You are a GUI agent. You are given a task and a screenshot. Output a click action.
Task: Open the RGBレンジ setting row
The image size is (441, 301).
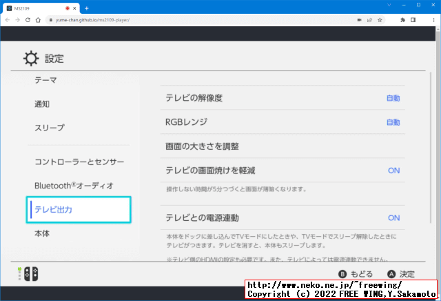(283, 122)
